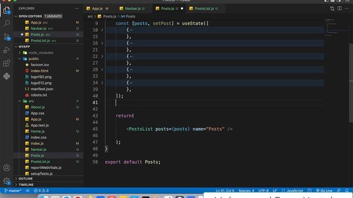Click Posts symbol in breadcrumb
353x198 pixels.
(128, 16)
